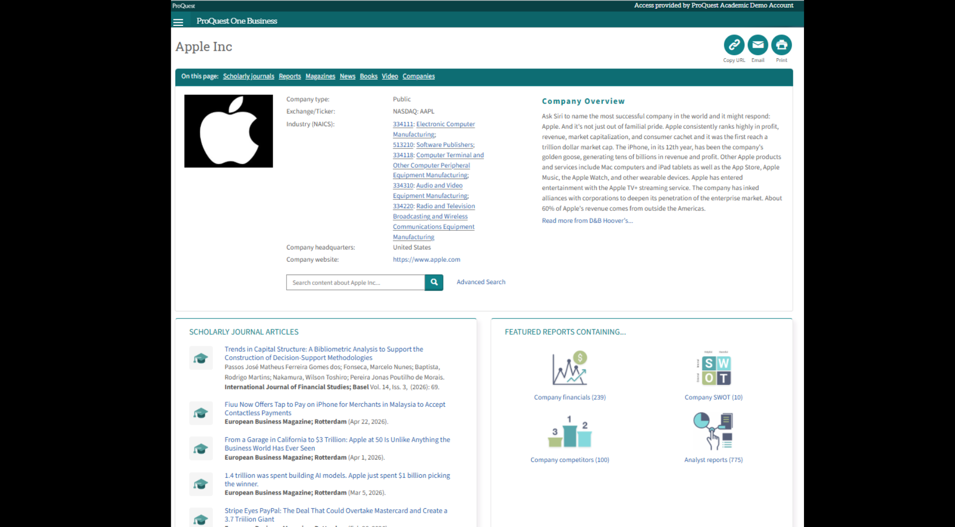The height and width of the screenshot is (527, 955).
Task: Open Company competitors podium icon
Action: tap(570, 432)
